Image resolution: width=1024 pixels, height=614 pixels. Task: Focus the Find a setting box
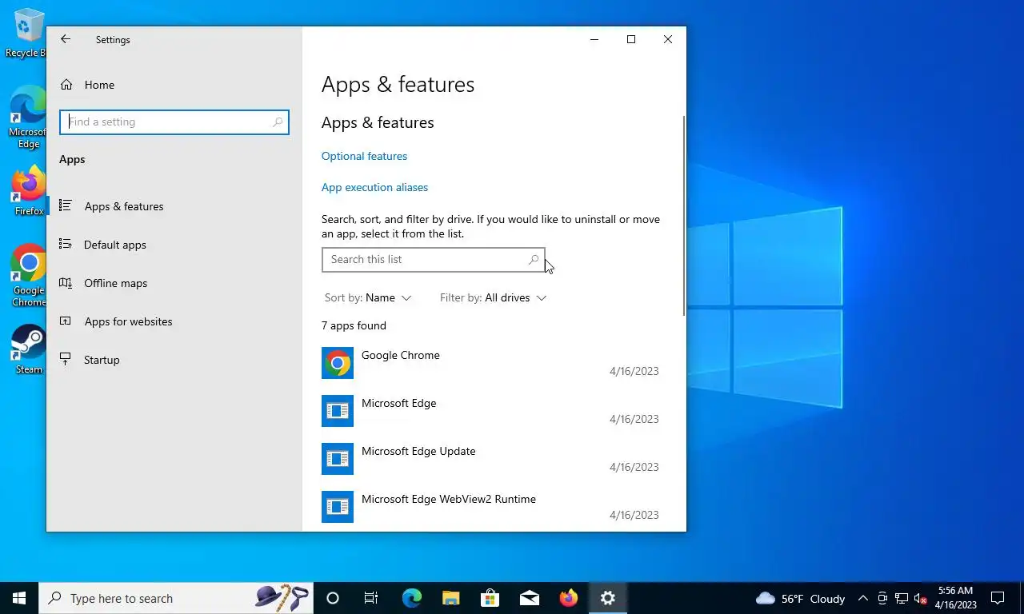point(174,122)
